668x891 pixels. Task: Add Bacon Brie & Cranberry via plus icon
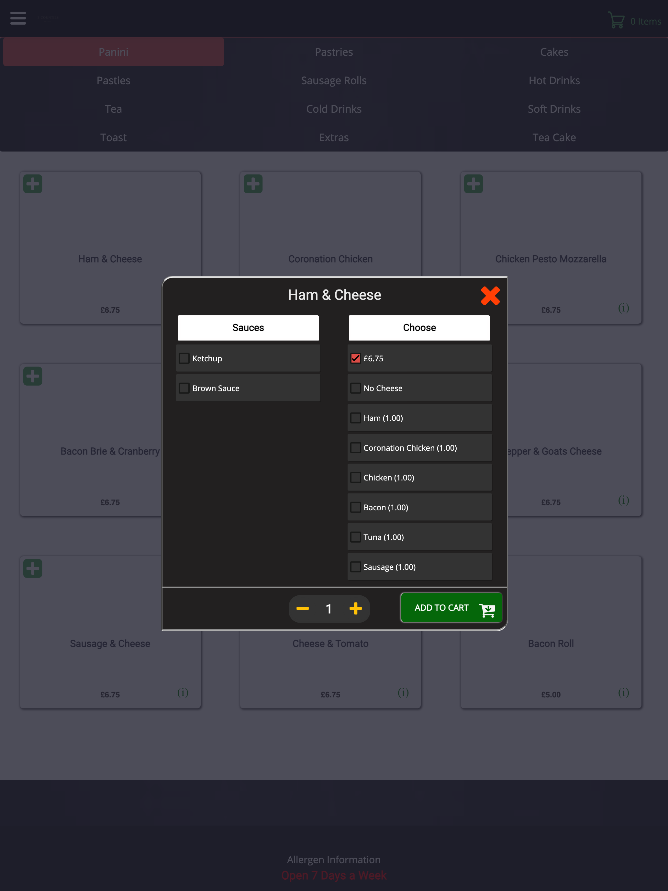[33, 376]
